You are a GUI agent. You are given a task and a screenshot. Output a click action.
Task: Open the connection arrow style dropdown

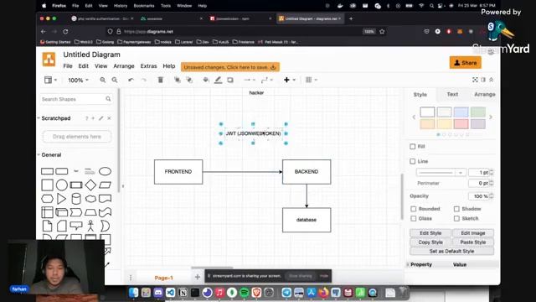pyautogui.click(x=250, y=80)
